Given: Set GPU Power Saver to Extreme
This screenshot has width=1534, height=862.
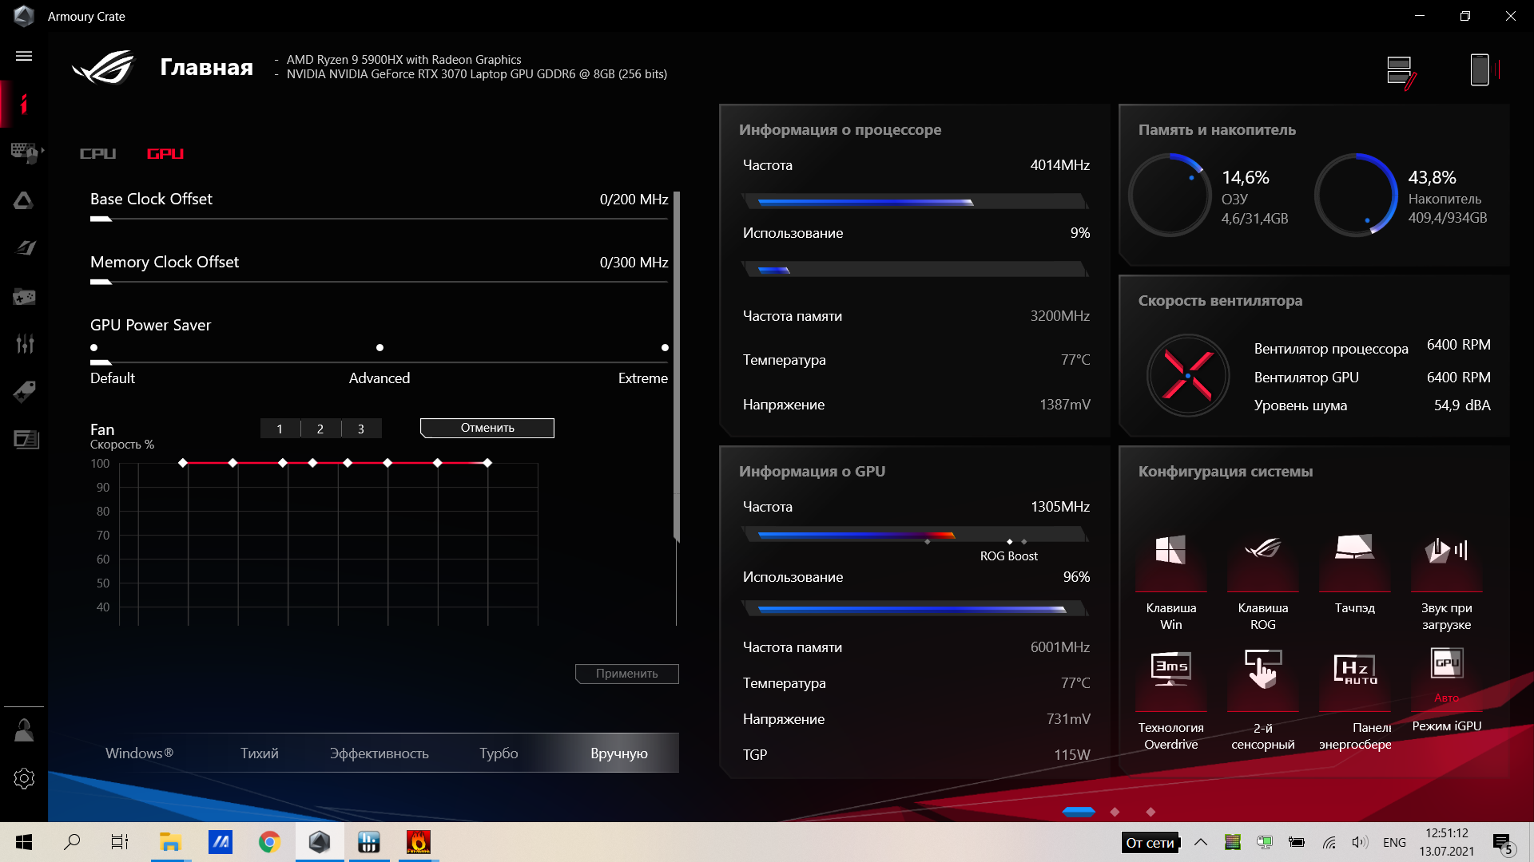Looking at the screenshot, I should 665,347.
